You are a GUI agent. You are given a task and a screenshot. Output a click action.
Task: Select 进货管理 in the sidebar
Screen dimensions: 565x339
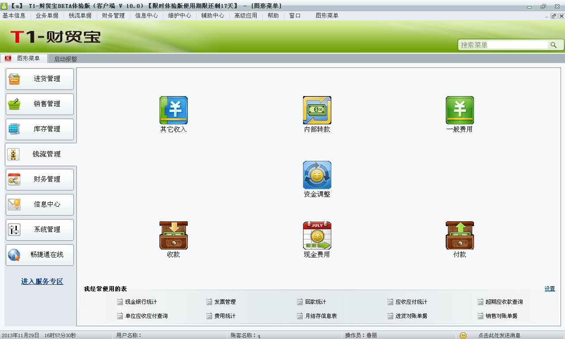pyautogui.click(x=40, y=79)
